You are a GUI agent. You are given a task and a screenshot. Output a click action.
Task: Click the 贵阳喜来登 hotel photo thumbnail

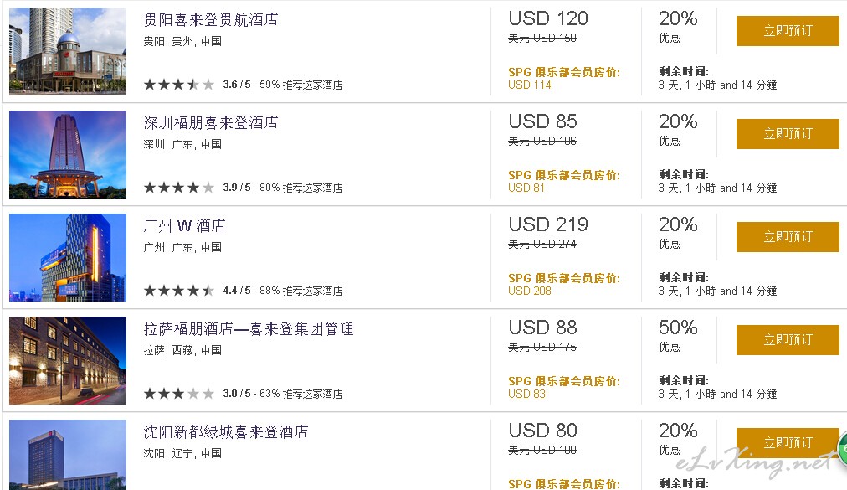pyautogui.click(x=68, y=51)
